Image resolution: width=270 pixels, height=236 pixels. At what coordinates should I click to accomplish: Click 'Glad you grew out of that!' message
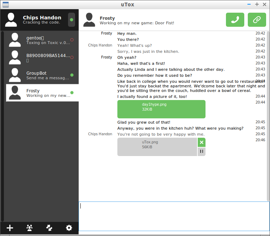[144, 122]
